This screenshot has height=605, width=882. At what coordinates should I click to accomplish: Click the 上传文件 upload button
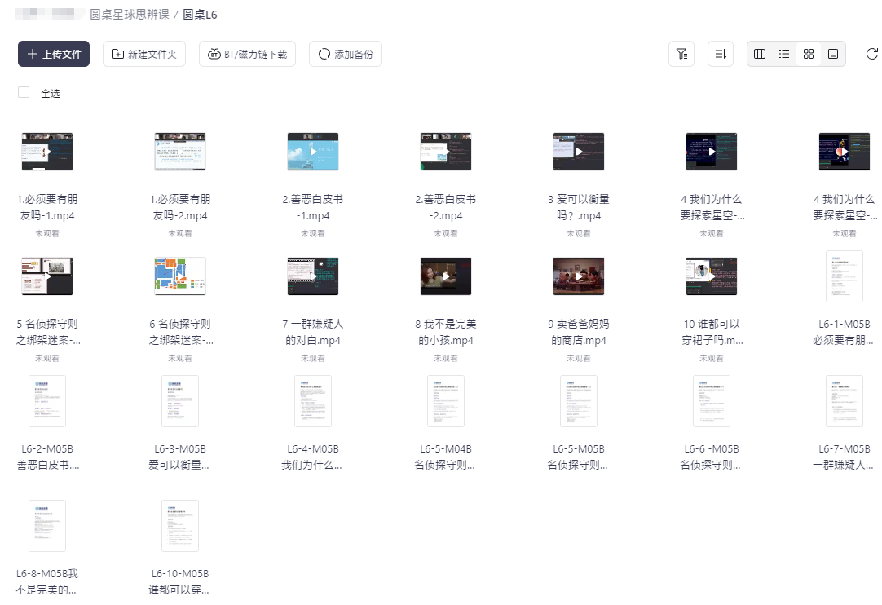[54, 54]
